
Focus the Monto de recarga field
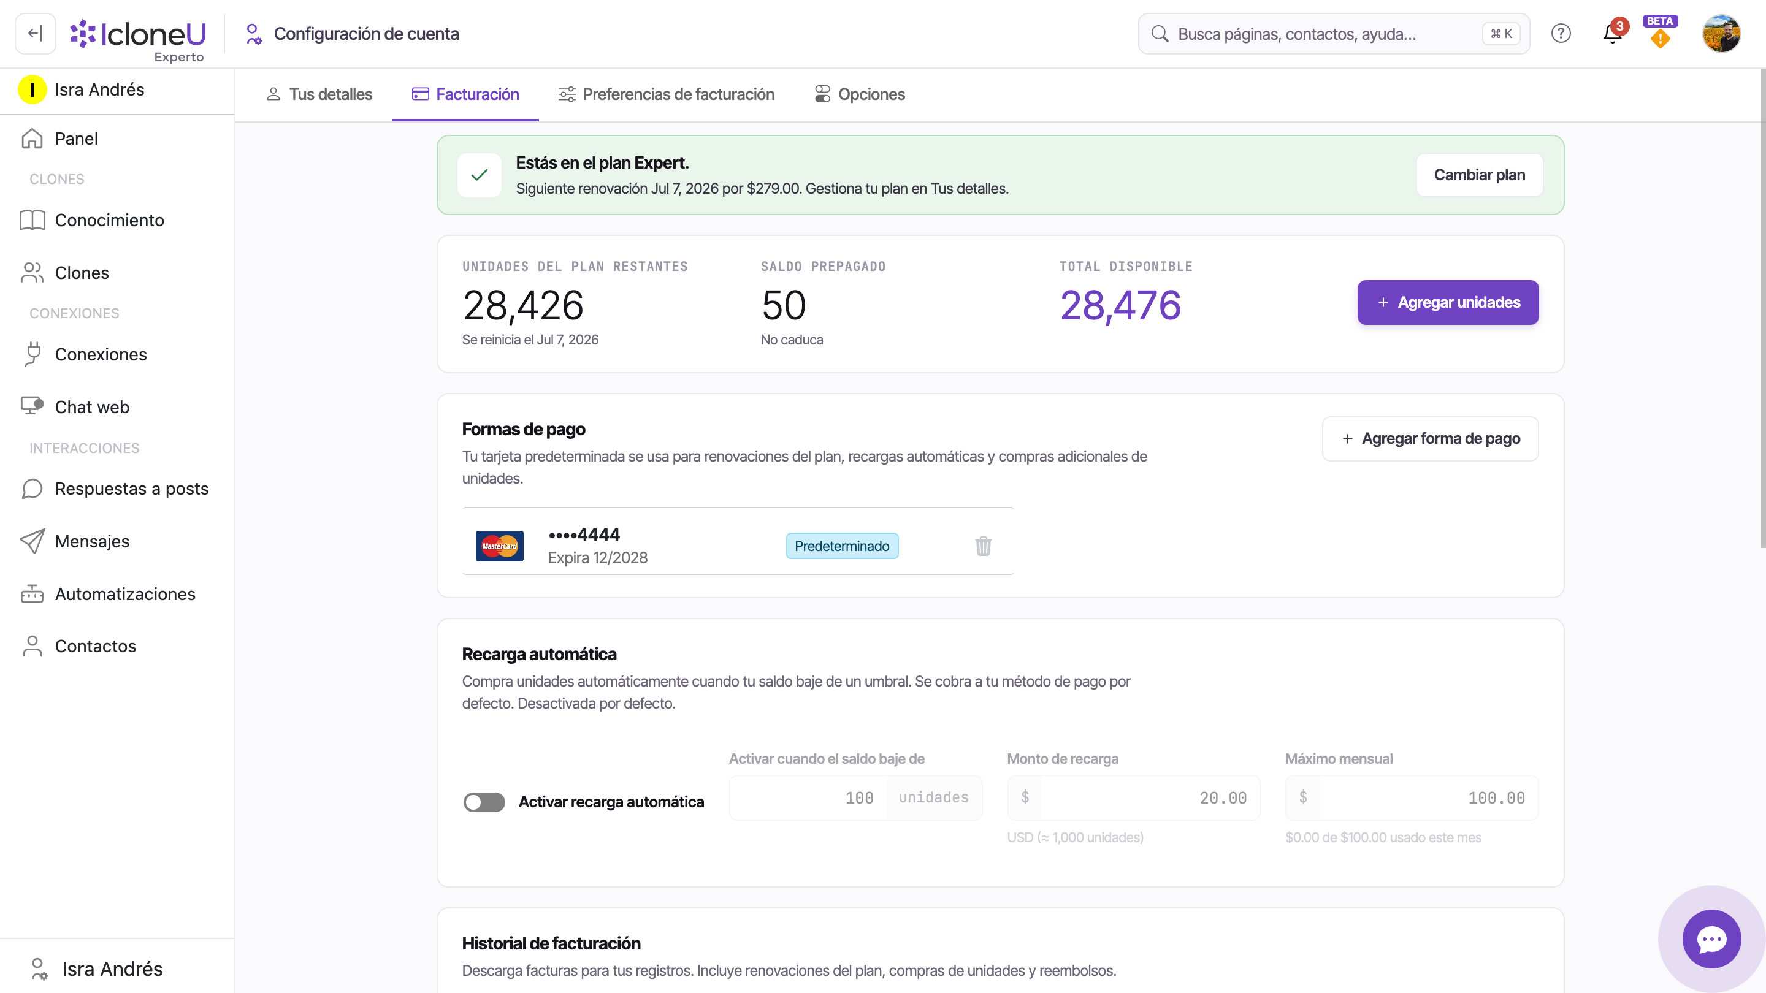pyautogui.click(x=1133, y=797)
